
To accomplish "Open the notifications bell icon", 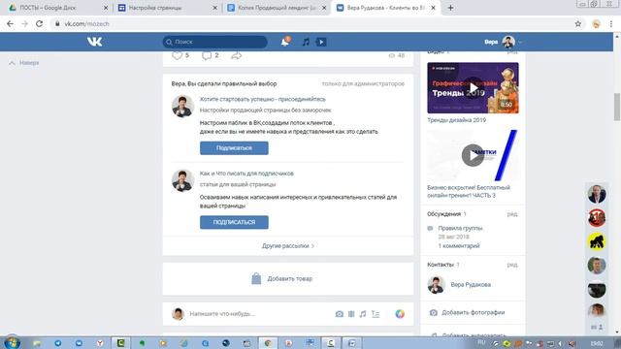I will pos(285,42).
